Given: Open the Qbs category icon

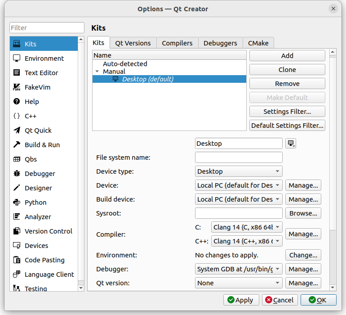Looking at the screenshot, I should coord(17,159).
